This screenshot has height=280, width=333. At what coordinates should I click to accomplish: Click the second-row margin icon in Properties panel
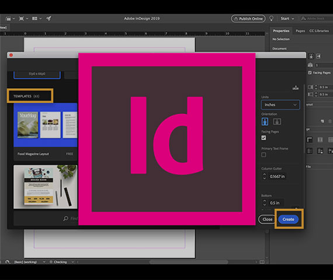310,94
